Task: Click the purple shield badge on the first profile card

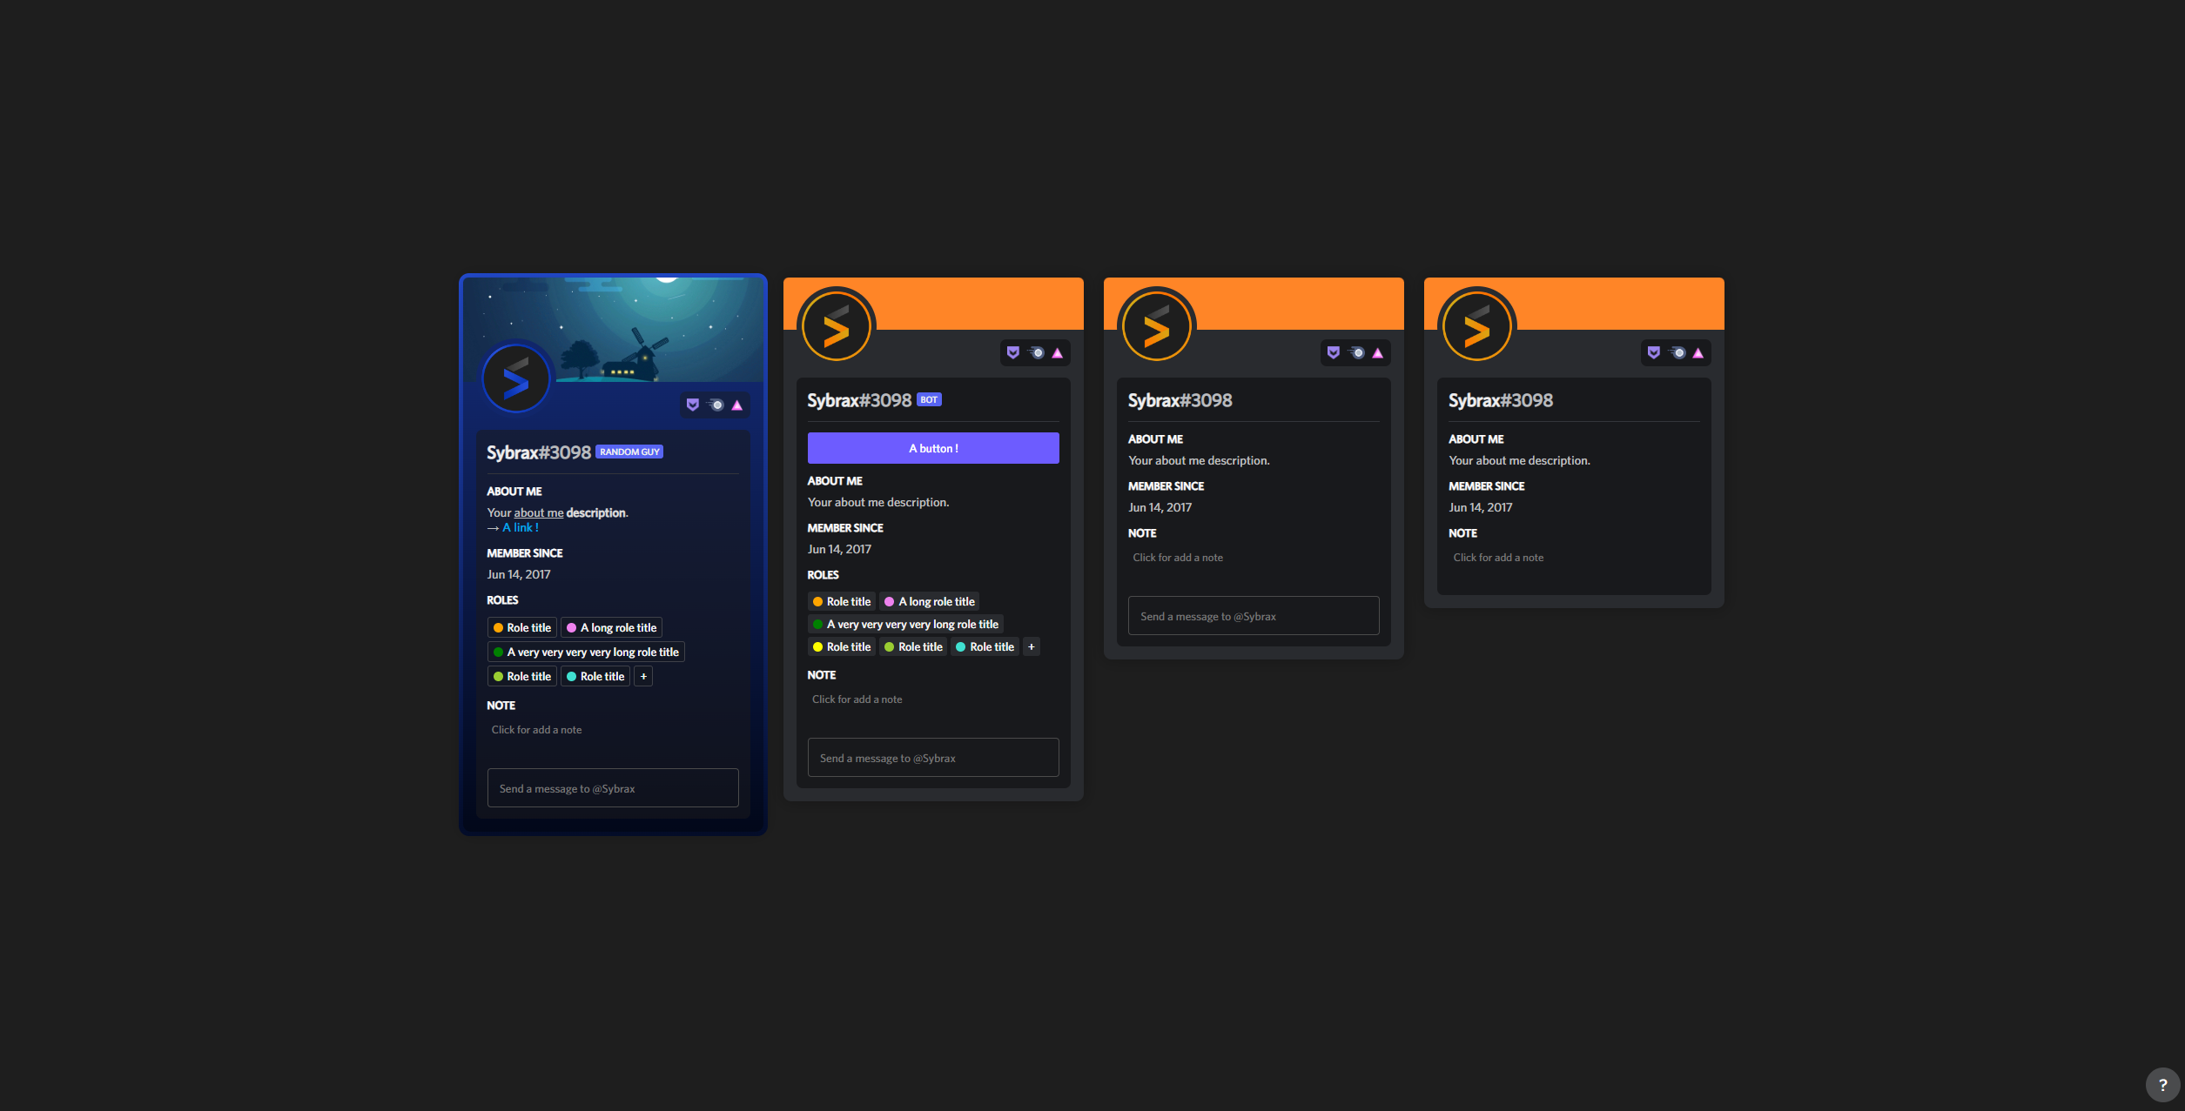Action: coord(692,405)
